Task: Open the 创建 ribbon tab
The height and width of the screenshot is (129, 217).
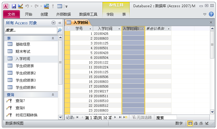Action: tap(44, 14)
